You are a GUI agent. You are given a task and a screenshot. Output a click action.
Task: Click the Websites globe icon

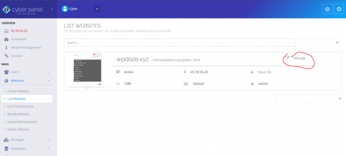(x=6, y=81)
